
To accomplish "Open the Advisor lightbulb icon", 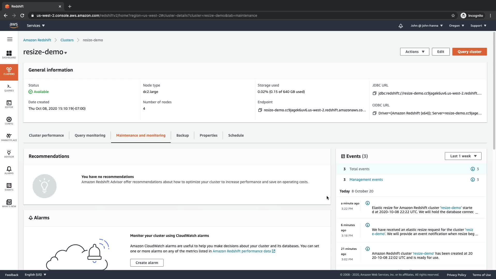I will [9, 154].
